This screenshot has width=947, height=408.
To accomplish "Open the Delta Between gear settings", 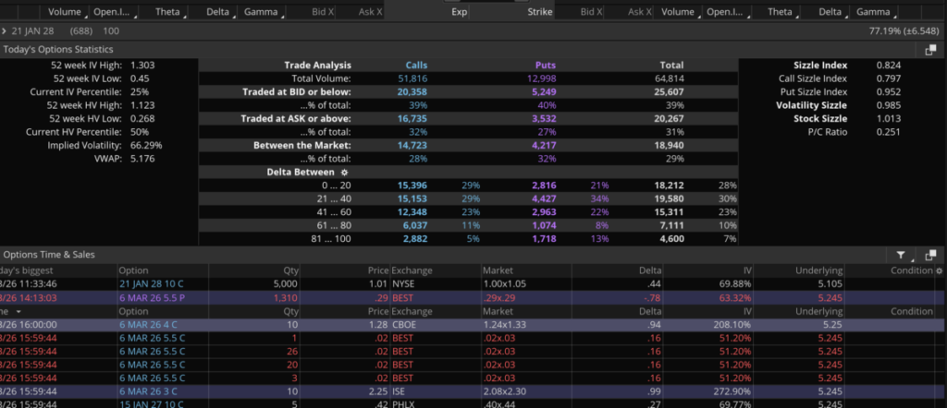I will point(345,172).
